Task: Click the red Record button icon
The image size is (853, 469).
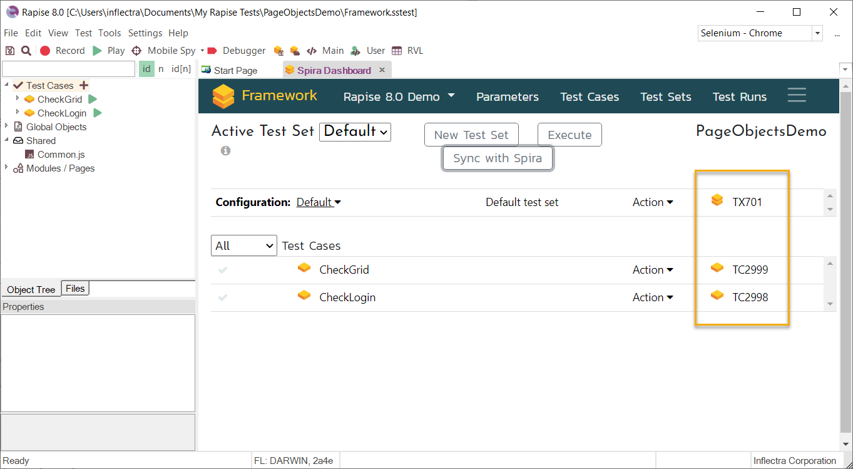Action: click(45, 51)
